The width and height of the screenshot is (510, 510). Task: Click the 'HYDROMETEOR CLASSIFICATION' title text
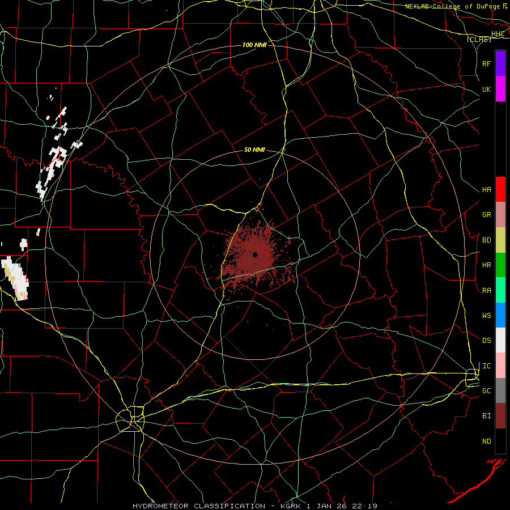[199, 506]
